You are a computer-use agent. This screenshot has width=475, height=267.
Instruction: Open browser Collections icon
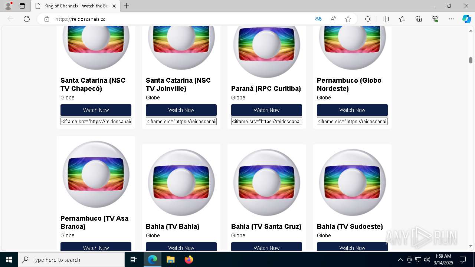(x=419, y=19)
